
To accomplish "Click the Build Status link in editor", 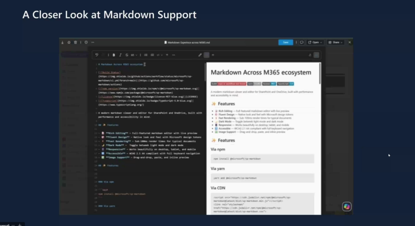I will pos(107,72).
